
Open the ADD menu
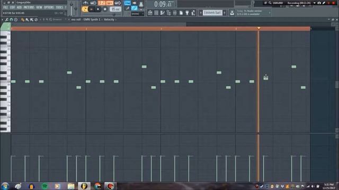coord(19,7)
